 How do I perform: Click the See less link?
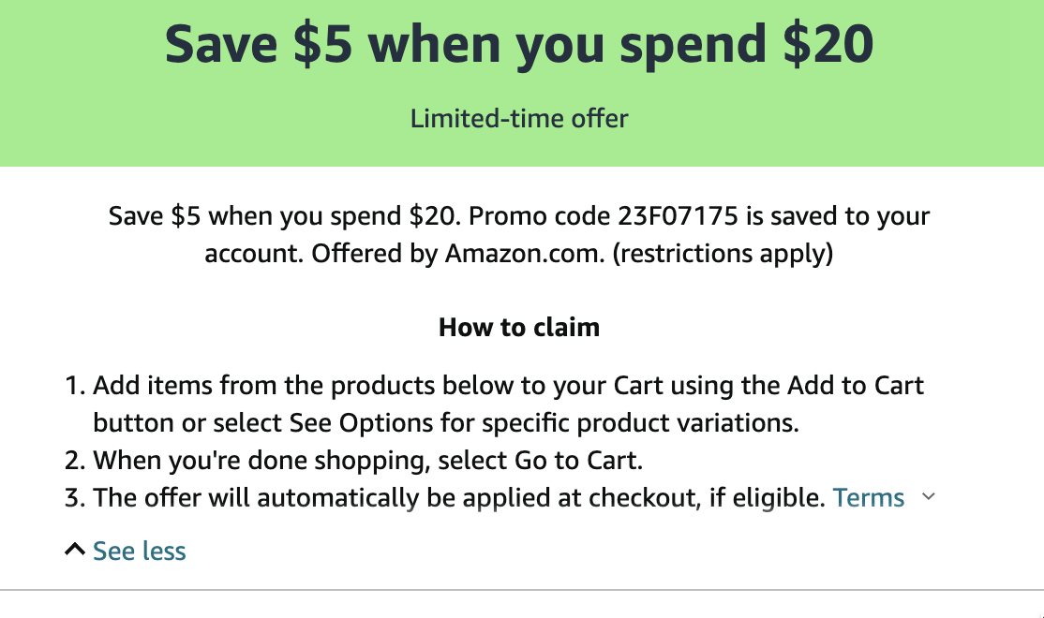click(x=140, y=552)
